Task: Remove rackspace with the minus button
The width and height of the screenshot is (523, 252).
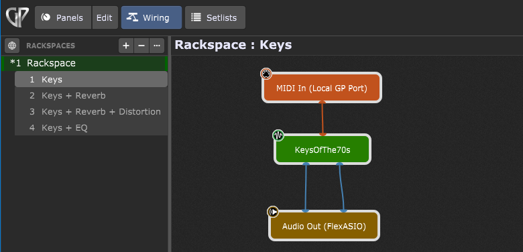Action: coord(141,46)
